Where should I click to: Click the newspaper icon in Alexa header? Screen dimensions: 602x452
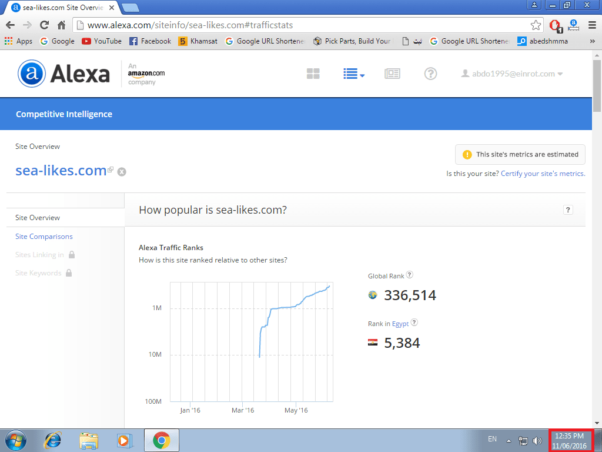(392, 74)
